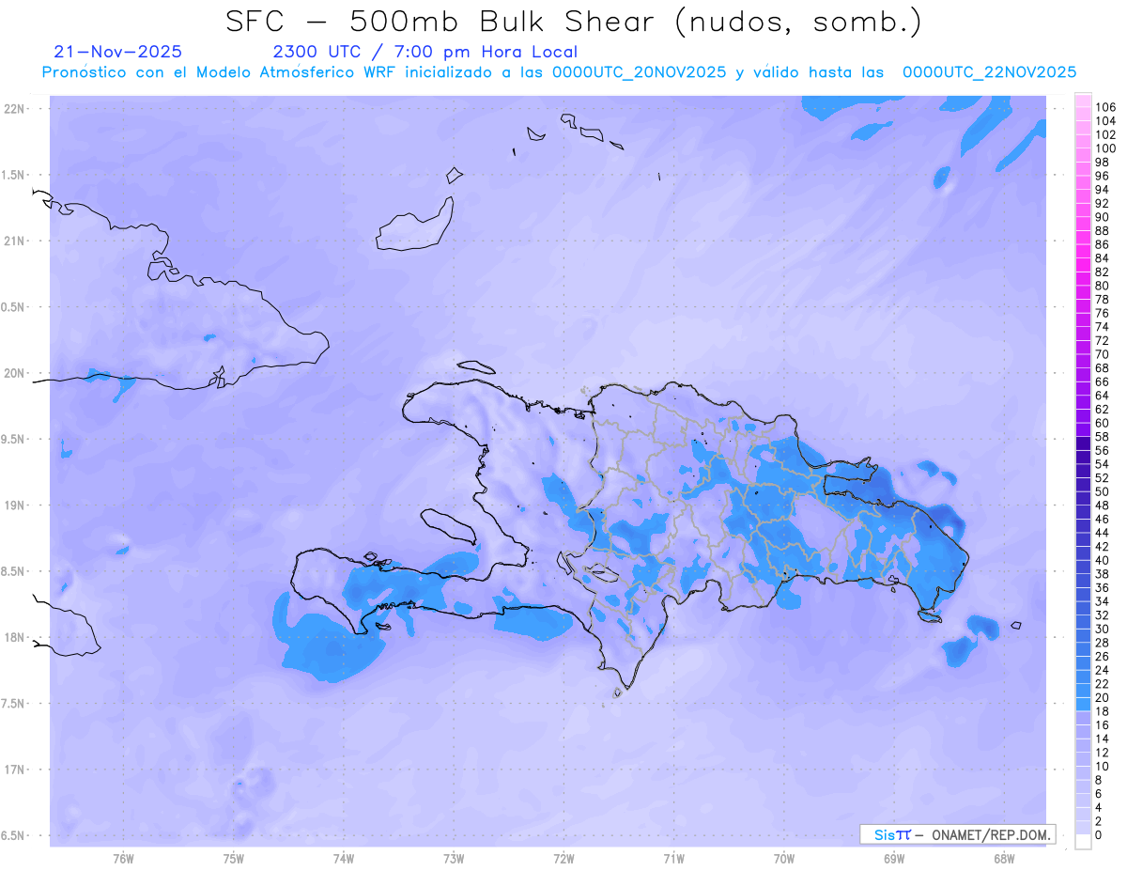The height and width of the screenshot is (871, 1127).
Task: Click the "21N" latitude label
Action: 14,241
